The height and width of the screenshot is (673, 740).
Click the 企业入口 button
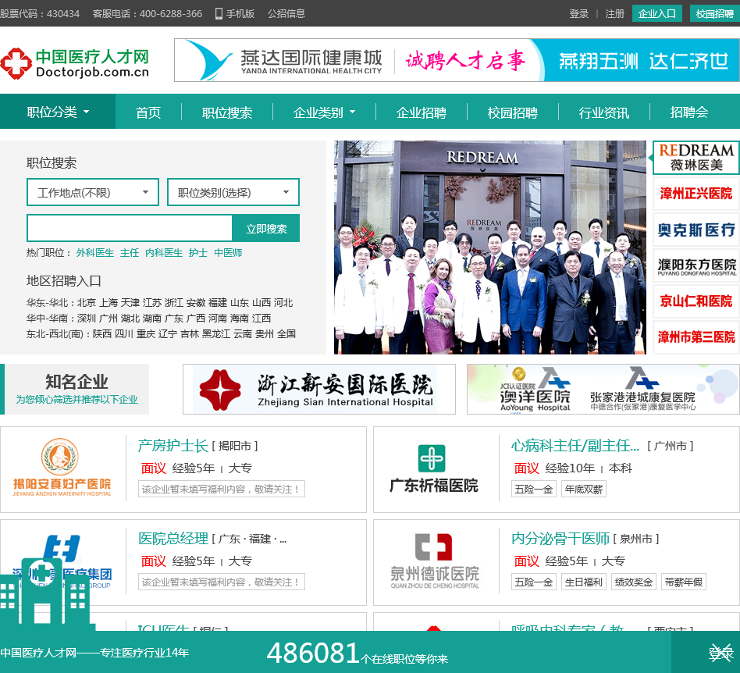point(656,14)
